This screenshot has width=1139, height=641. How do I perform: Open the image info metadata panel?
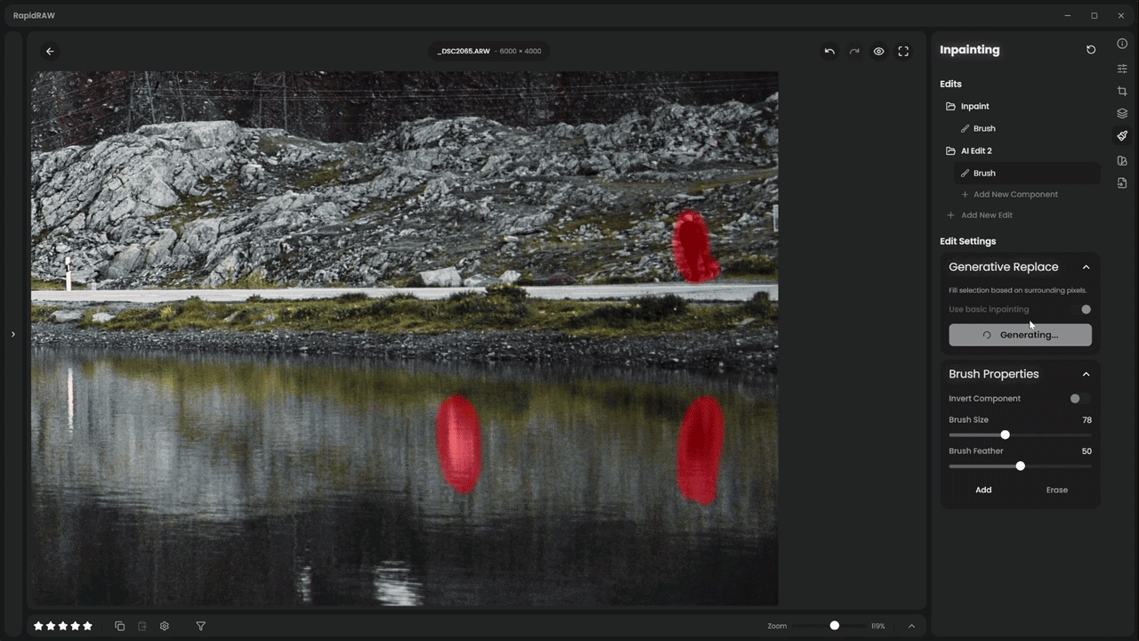pyautogui.click(x=1122, y=44)
